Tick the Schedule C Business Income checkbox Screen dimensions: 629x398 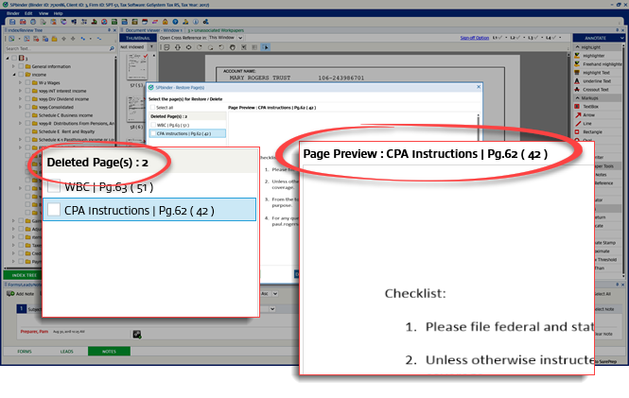coord(28,115)
